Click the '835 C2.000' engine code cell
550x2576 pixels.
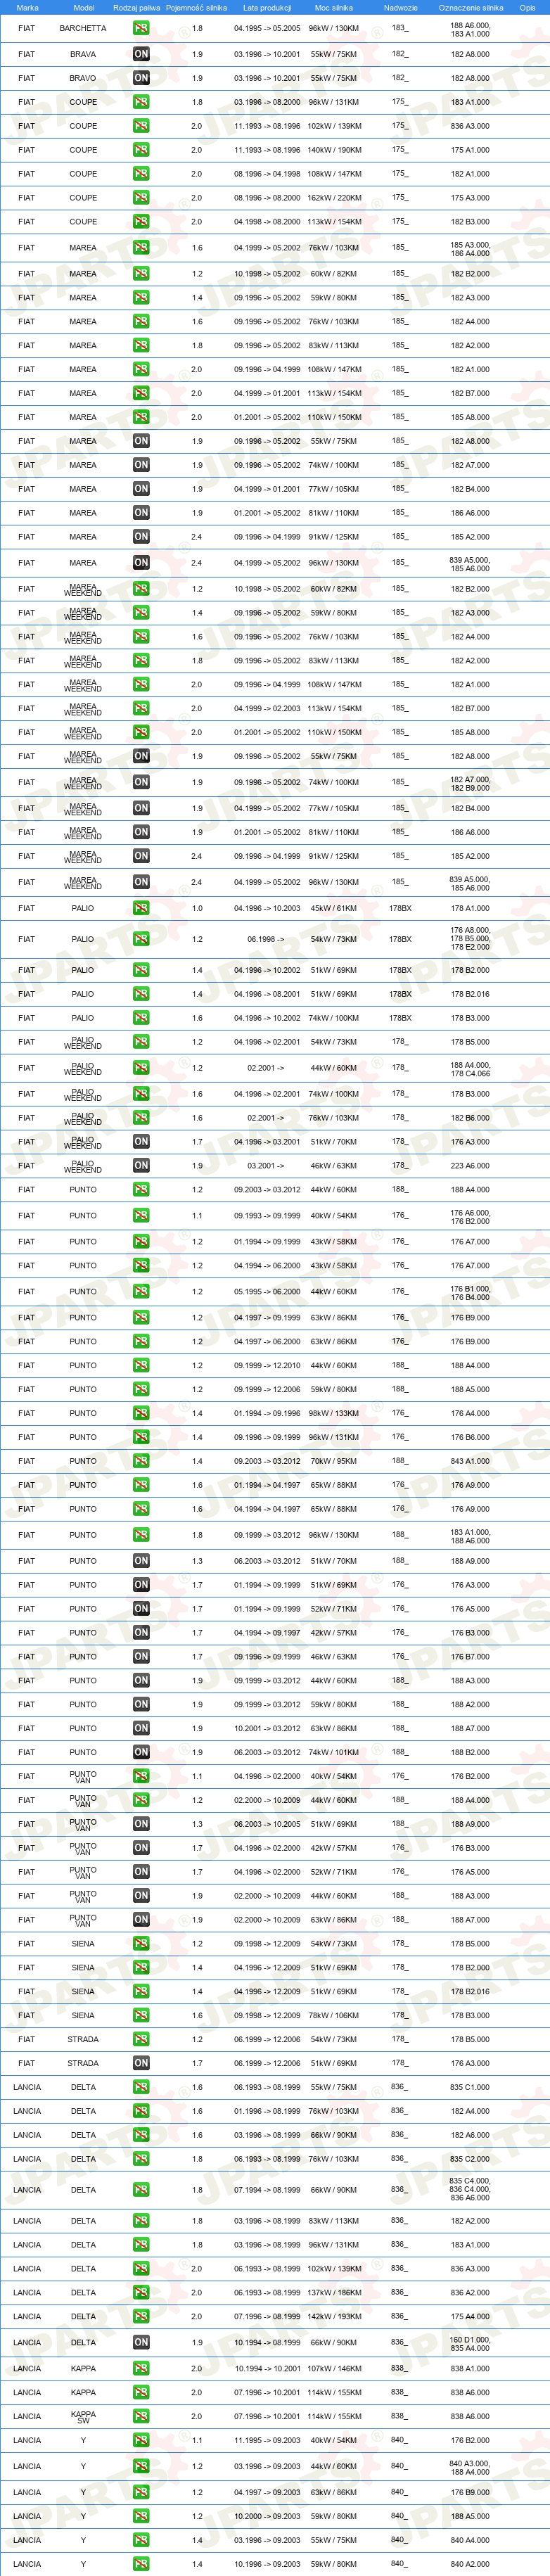pyautogui.click(x=470, y=2159)
